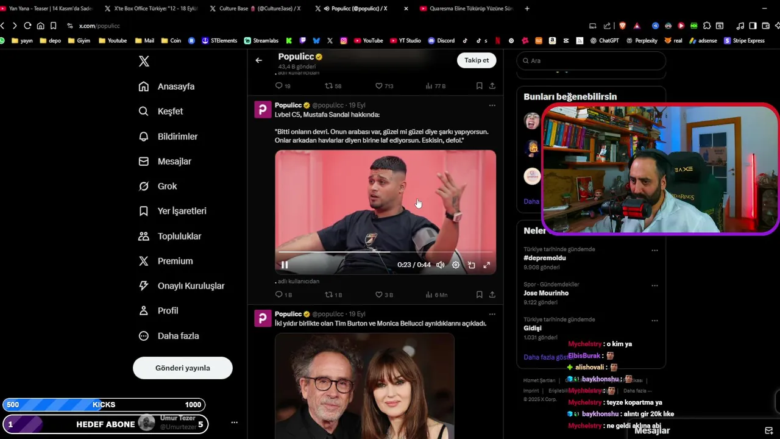Click Gönderi yayınla button
Image resolution: width=780 pixels, height=439 pixels.
[183, 368]
